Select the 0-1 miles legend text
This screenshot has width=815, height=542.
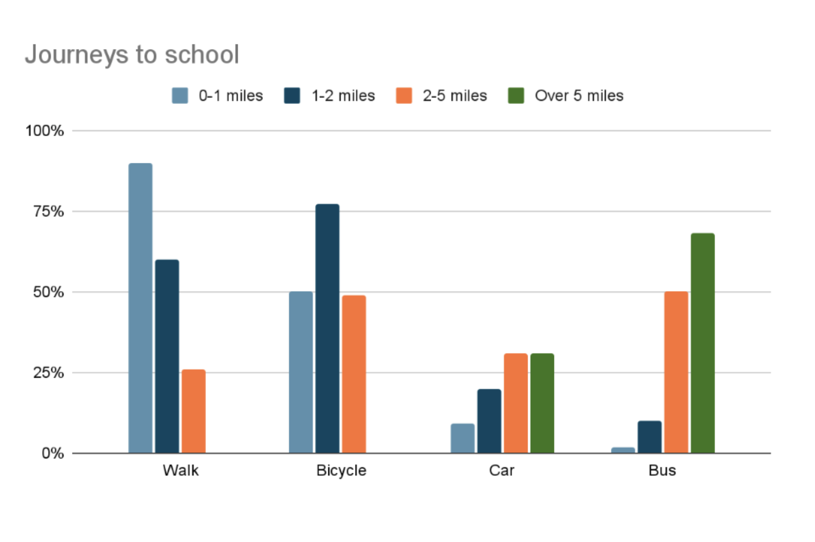(230, 96)
